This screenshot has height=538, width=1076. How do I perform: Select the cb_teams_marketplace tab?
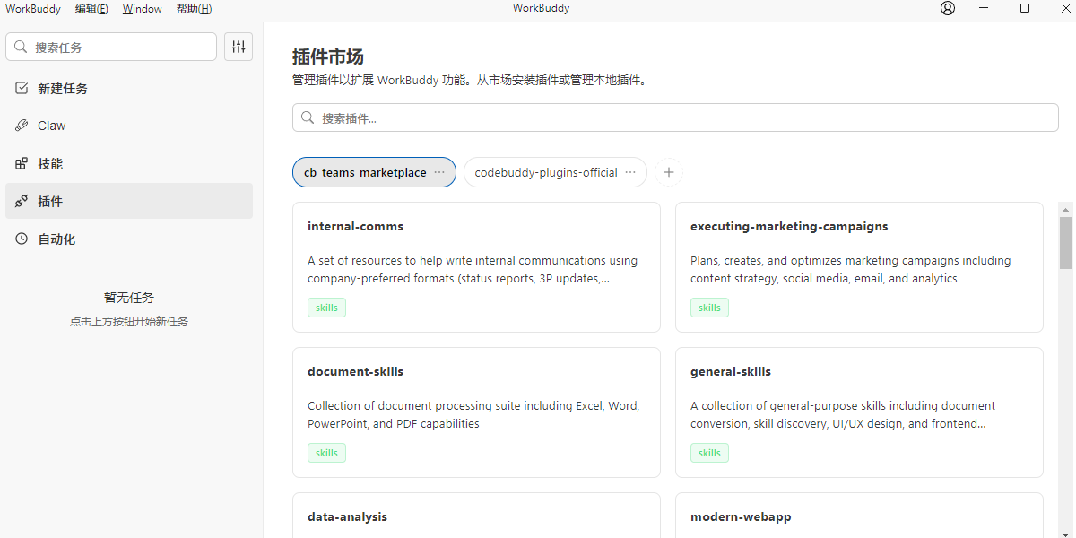tap(364, 172)
